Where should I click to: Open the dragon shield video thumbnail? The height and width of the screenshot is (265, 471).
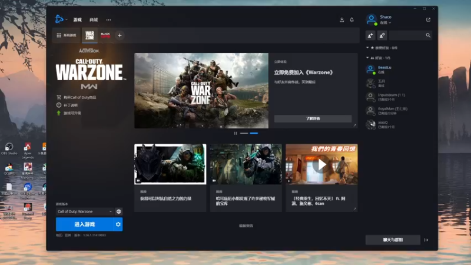170,164
